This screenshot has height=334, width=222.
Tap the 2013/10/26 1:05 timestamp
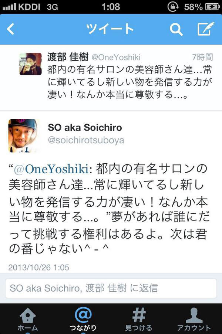tap(38, 268)
